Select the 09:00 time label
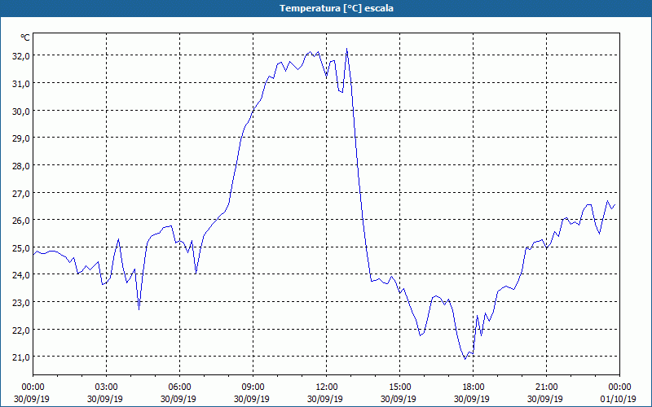Screen dimensions: 652x407 [x=253, y=387]
